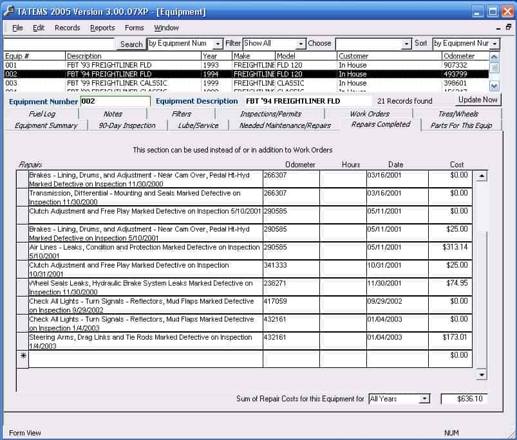Switch to the Inspections/Permits tab
The height and width of the screenshot is (440, 517).
(270, 114)
